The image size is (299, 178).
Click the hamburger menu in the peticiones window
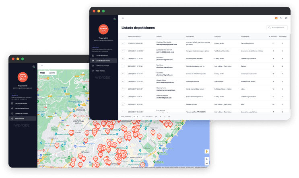[x=123, y=18]
